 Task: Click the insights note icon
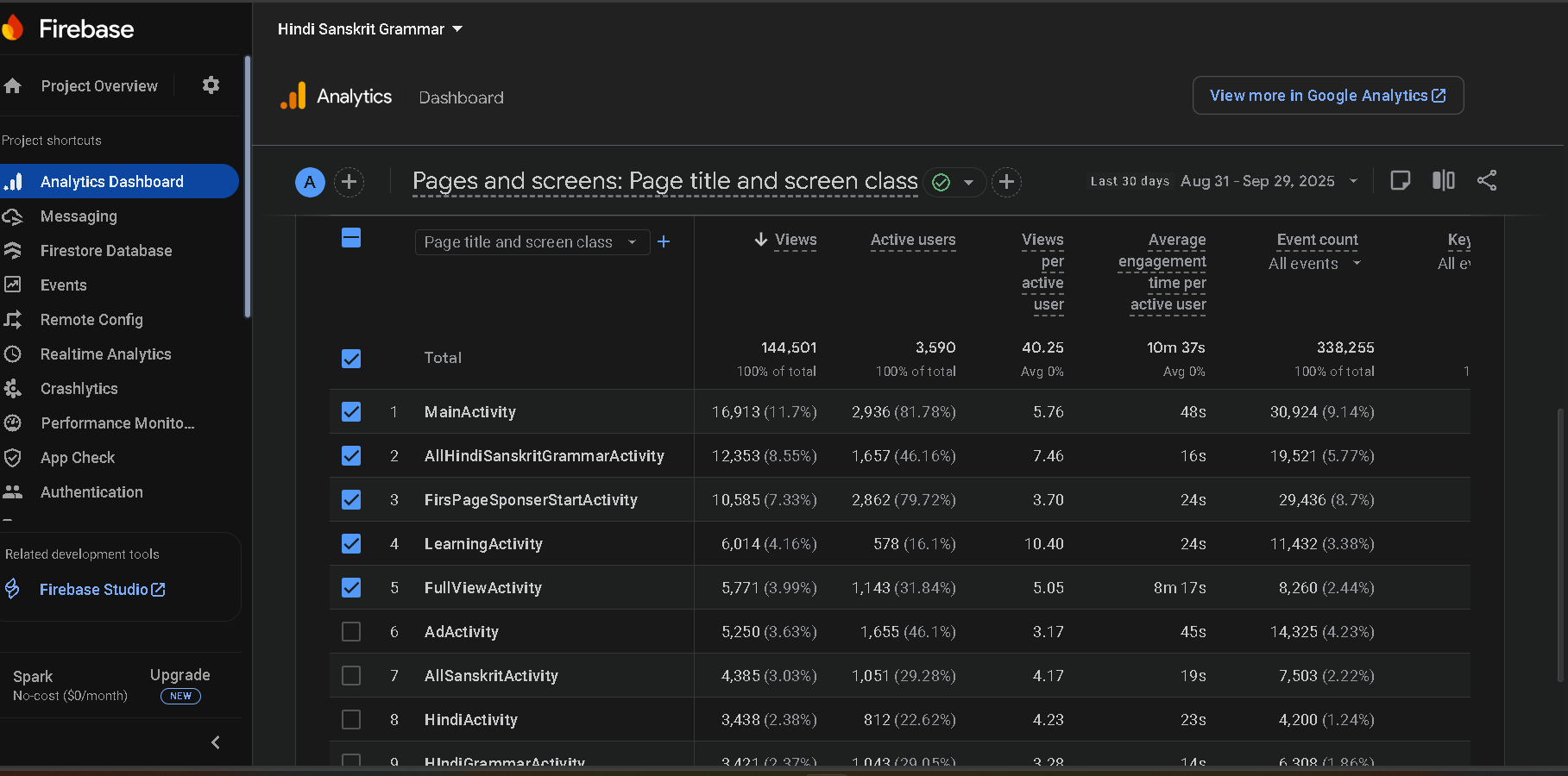tap(1400, 180)
